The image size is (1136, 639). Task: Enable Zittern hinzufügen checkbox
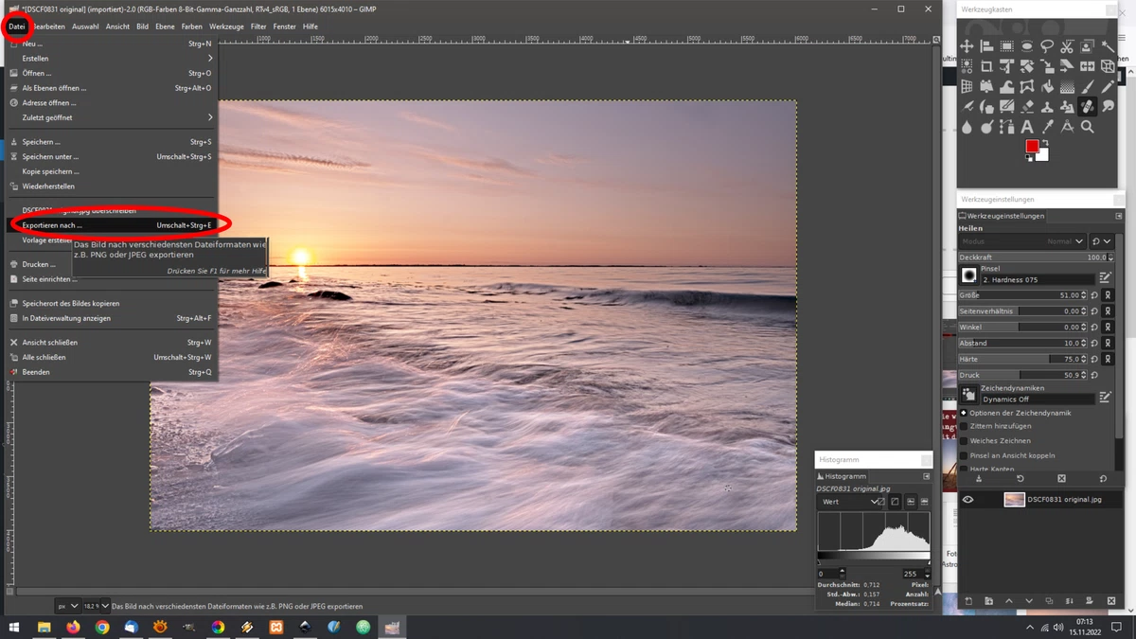click(x=963, y=426)
